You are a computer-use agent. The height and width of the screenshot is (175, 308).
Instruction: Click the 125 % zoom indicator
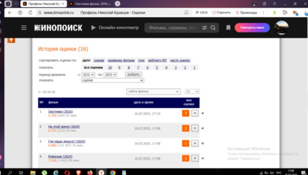tap(202, 13)
